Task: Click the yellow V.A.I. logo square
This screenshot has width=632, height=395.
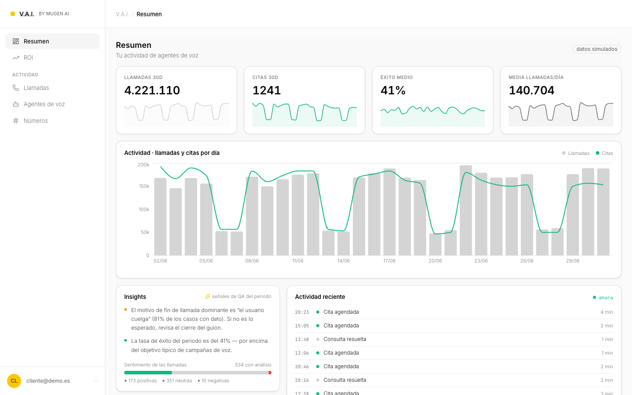Action: point(13,14)
